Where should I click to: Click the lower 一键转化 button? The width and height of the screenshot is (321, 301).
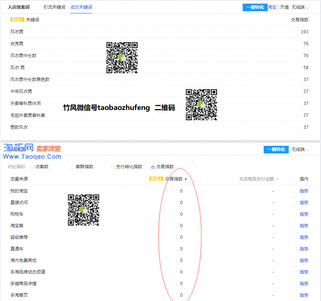click(276, 149)
